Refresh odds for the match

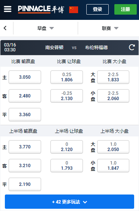pyautogui.click(x=132, y=47)
